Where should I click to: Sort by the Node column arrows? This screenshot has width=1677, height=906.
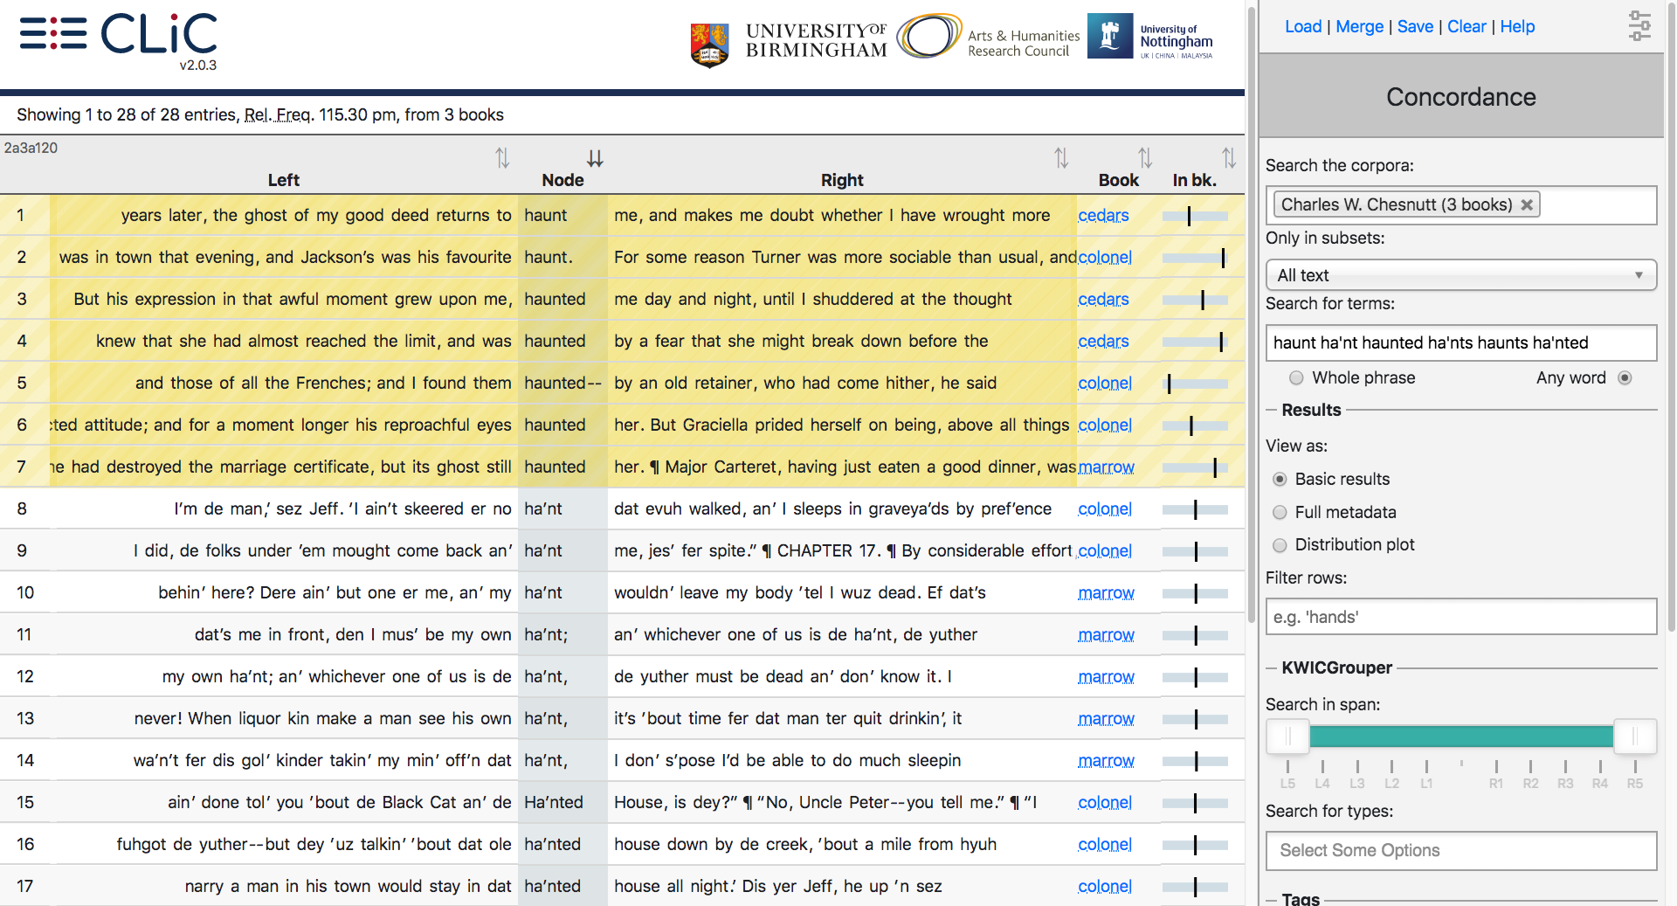tap(595, 158)
